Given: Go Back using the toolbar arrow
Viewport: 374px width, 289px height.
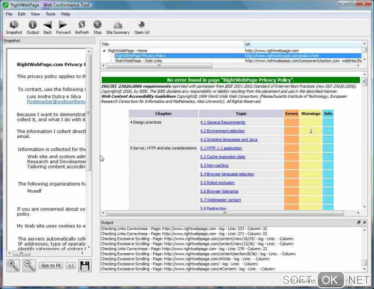Looking at the screenshot, I should pyautogui.click(x=48, y=25).
